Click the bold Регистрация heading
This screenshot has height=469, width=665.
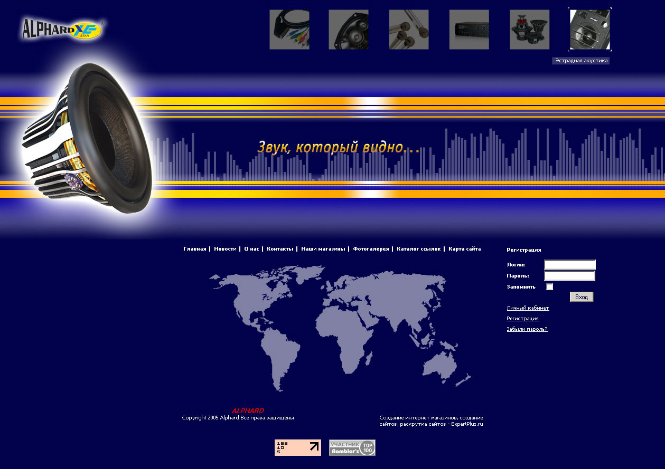(x=524, y=250)
